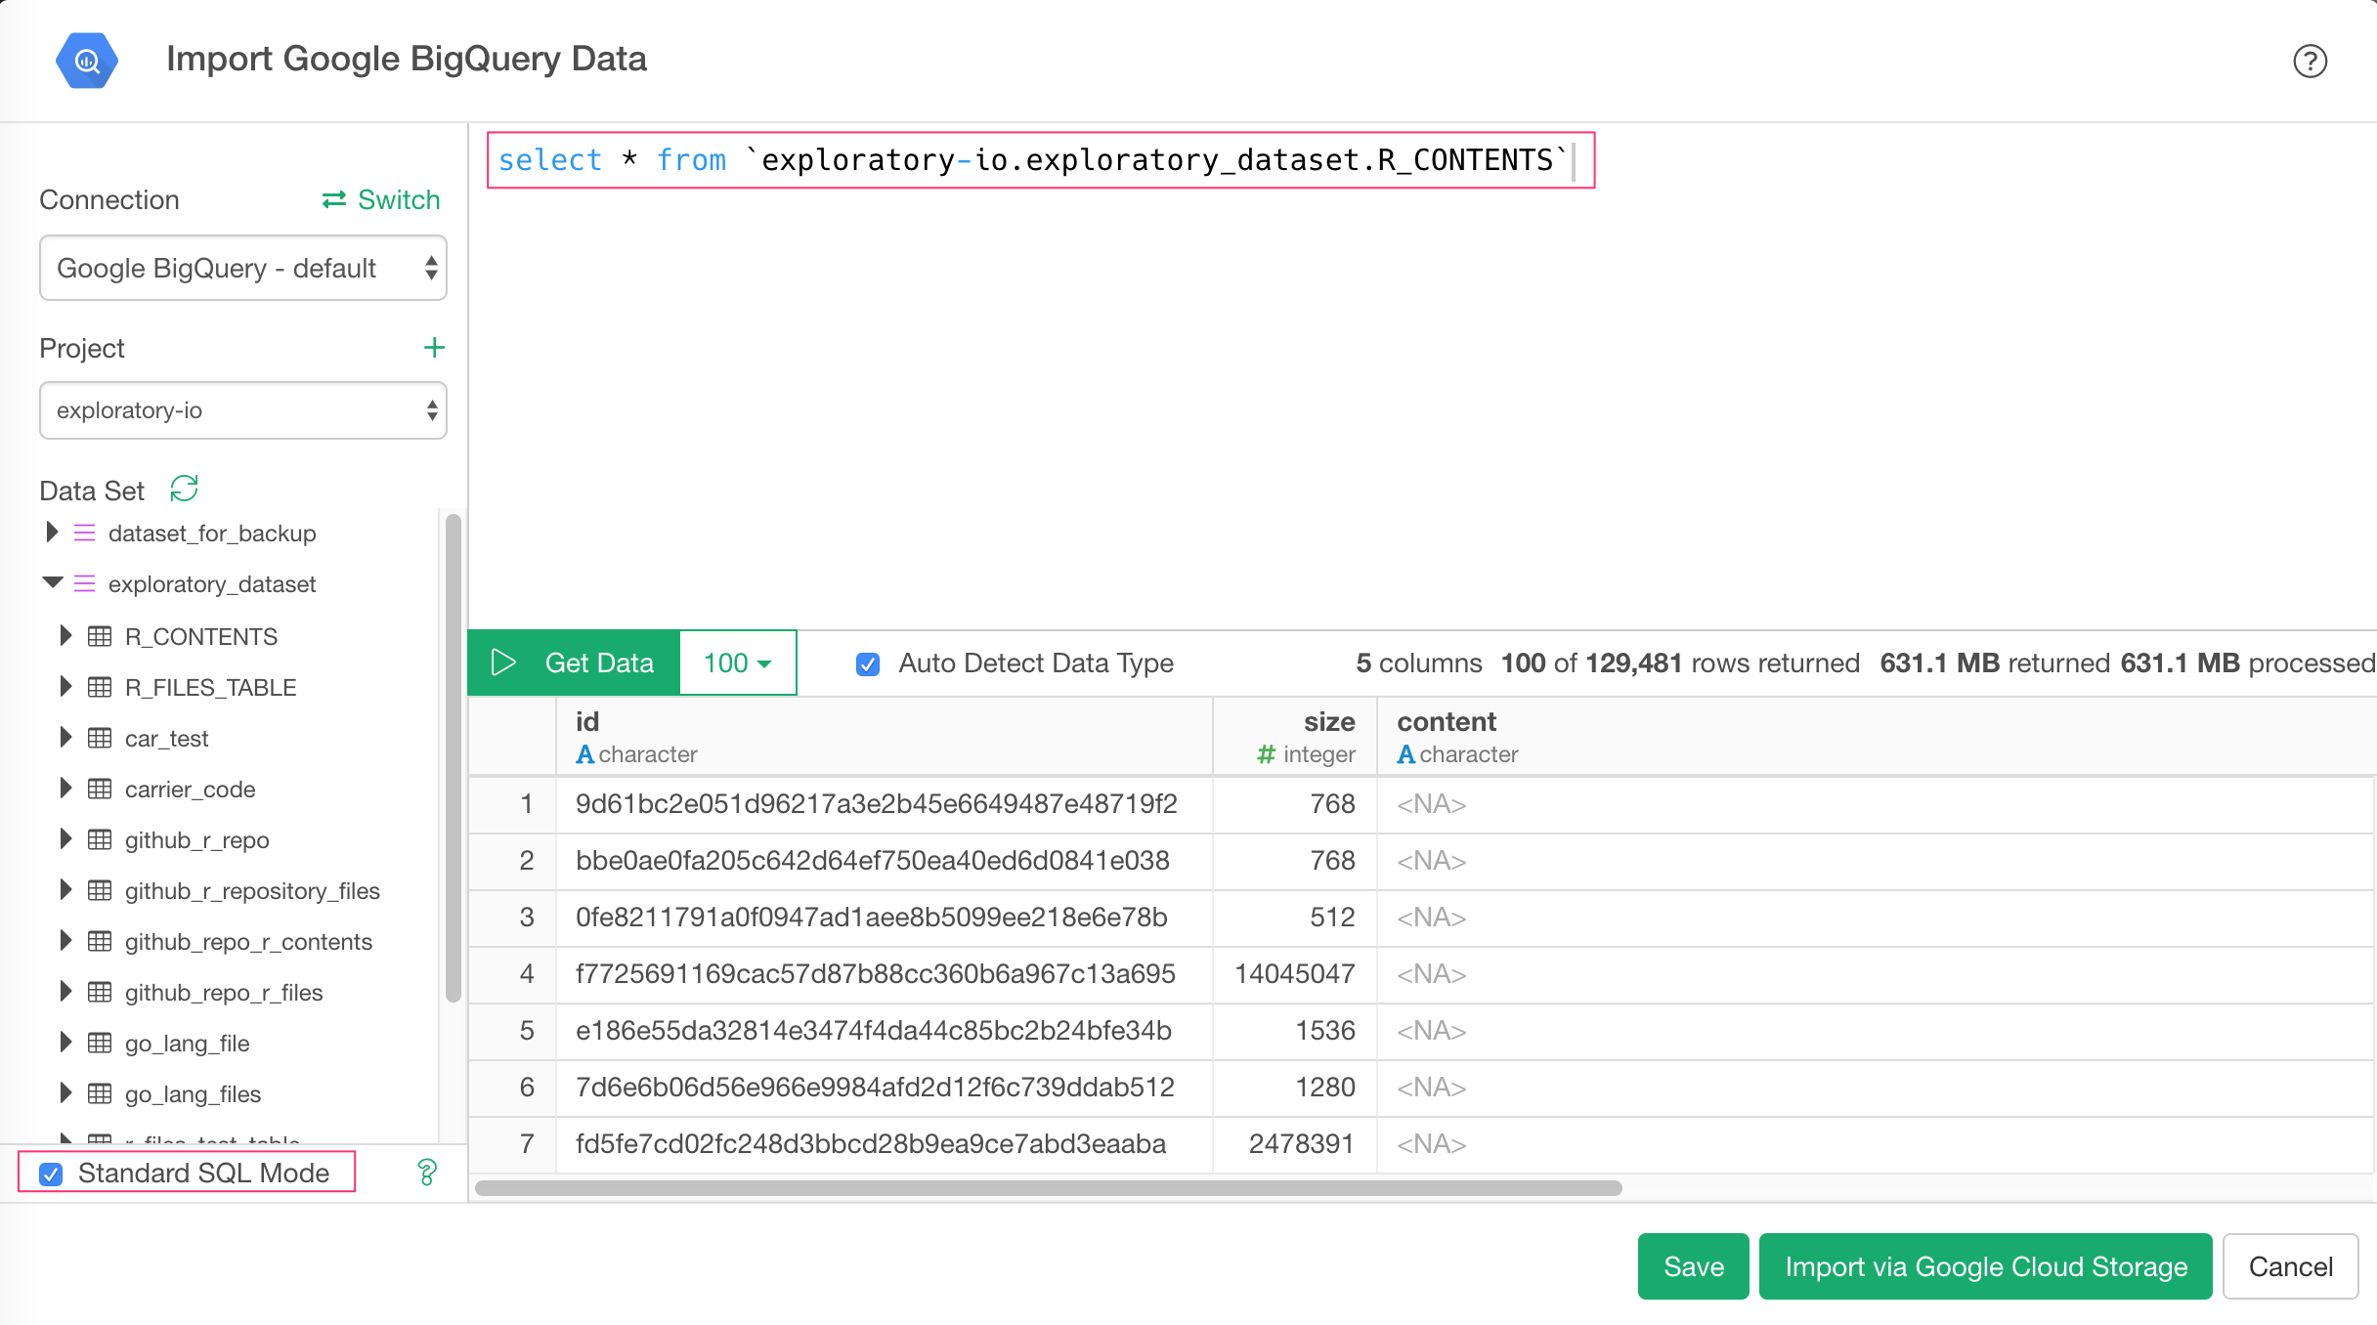Click the dataset icon for exploratory_dataset
Image resolution: width=2377 pixels, height=1325 pixels.
click(85, 583)
